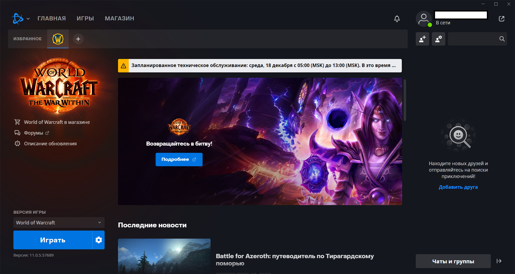
Task: Click the yellow maintenance warning icon
Action: 123,66
